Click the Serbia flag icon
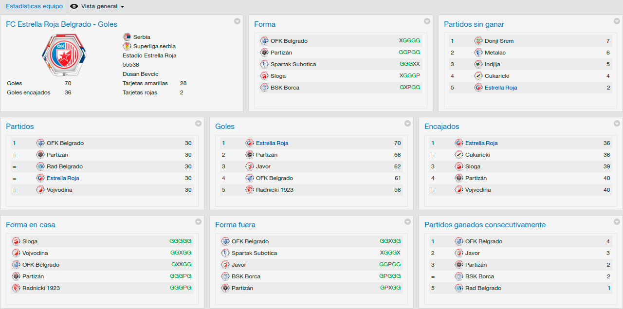 (127, 37)
